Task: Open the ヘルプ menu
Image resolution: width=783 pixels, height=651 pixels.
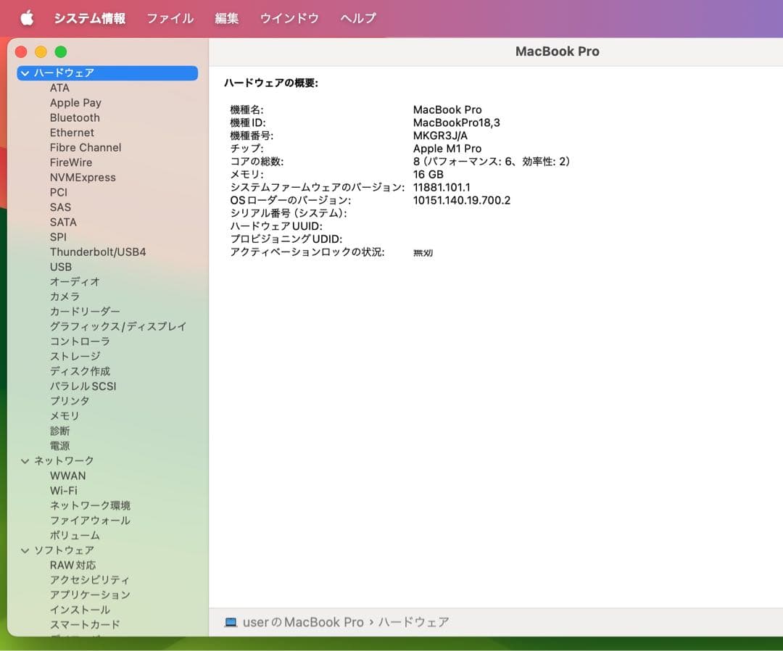Action: pyautogui.click(x=356, y=18)
